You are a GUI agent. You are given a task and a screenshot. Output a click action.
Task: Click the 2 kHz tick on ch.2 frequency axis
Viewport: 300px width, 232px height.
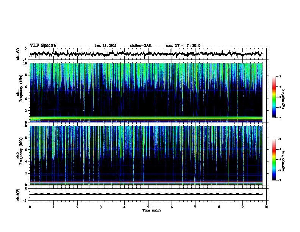(27, 173)
